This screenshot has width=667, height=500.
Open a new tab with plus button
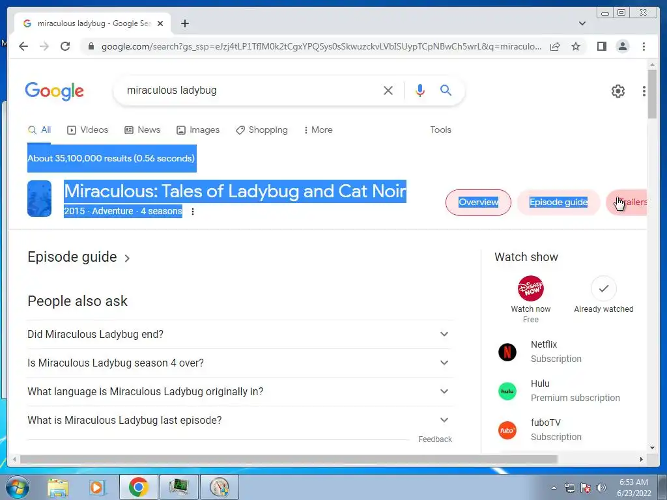[184, 23]
